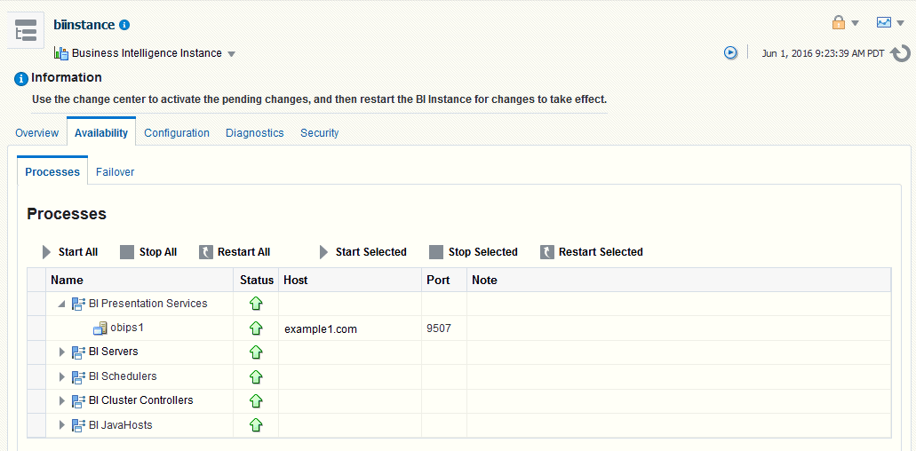
Task: Click the Restart All button
Action: tap(235, 252)
